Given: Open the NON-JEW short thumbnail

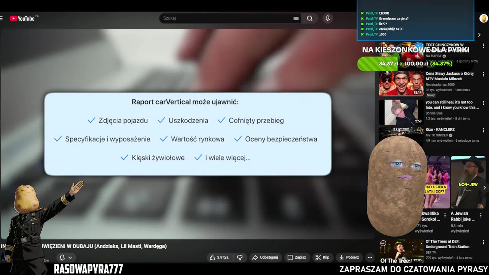Looking at the screenshot, I should [468, 182].
